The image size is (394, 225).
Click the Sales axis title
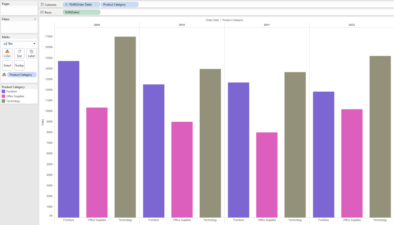tap(43, 122)
